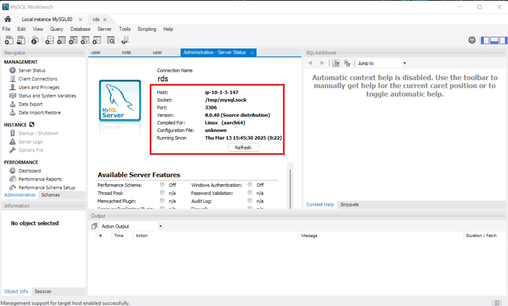Switch to the Object Info tab
The height and width of the screenshot is (306, 508).
coord(16,291)
